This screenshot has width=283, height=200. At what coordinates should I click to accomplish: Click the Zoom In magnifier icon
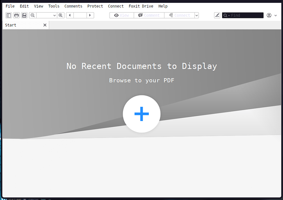(x=61, y=15)
